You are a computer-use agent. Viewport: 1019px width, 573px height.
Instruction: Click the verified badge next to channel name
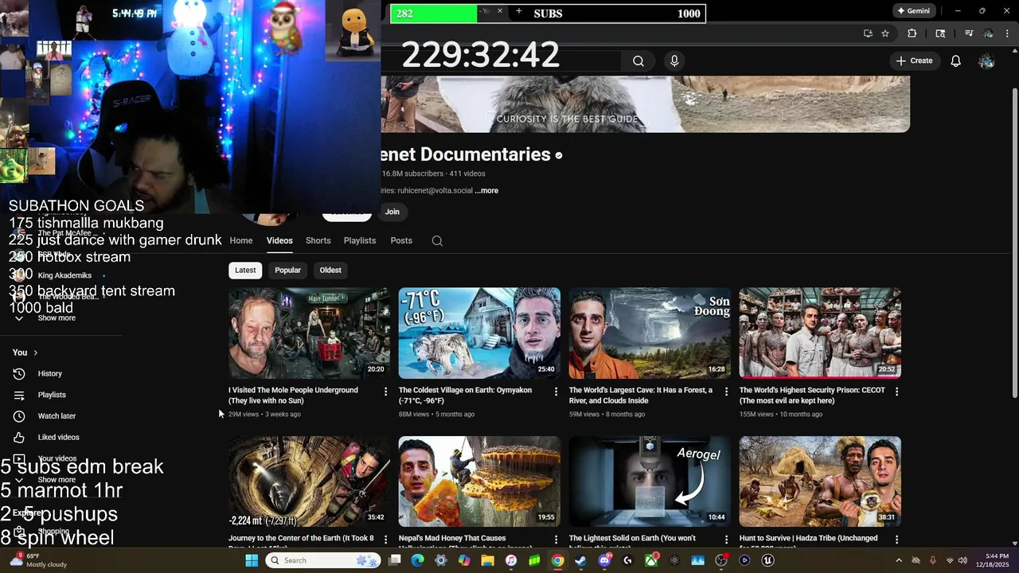pos(559,155)
